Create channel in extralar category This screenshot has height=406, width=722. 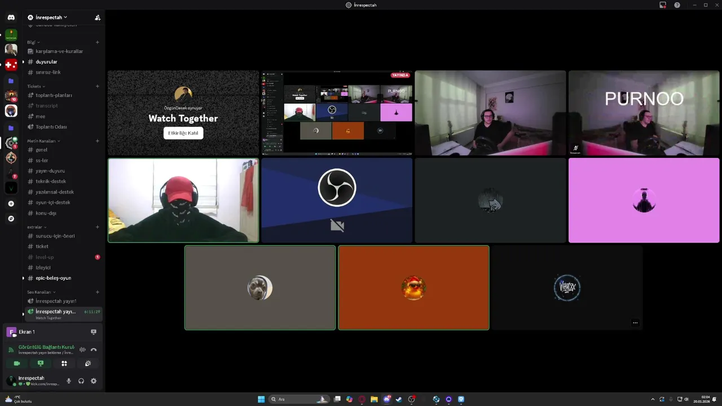pyautogui.click(x=98, y=227)
